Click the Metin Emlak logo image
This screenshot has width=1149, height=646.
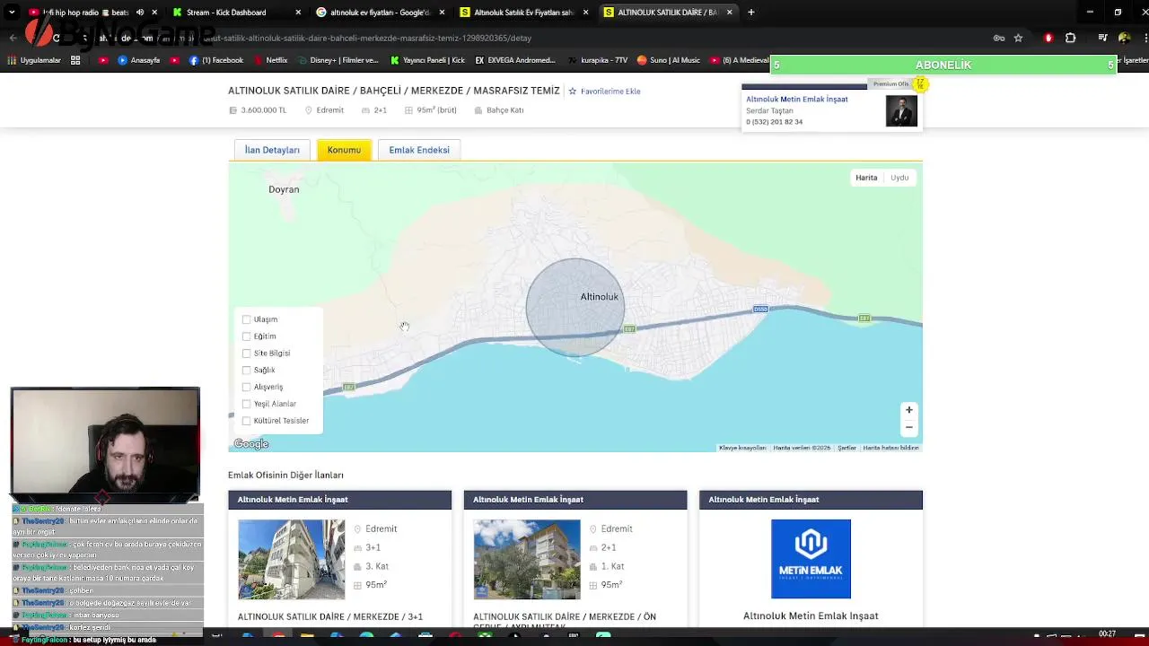[811, 559]
